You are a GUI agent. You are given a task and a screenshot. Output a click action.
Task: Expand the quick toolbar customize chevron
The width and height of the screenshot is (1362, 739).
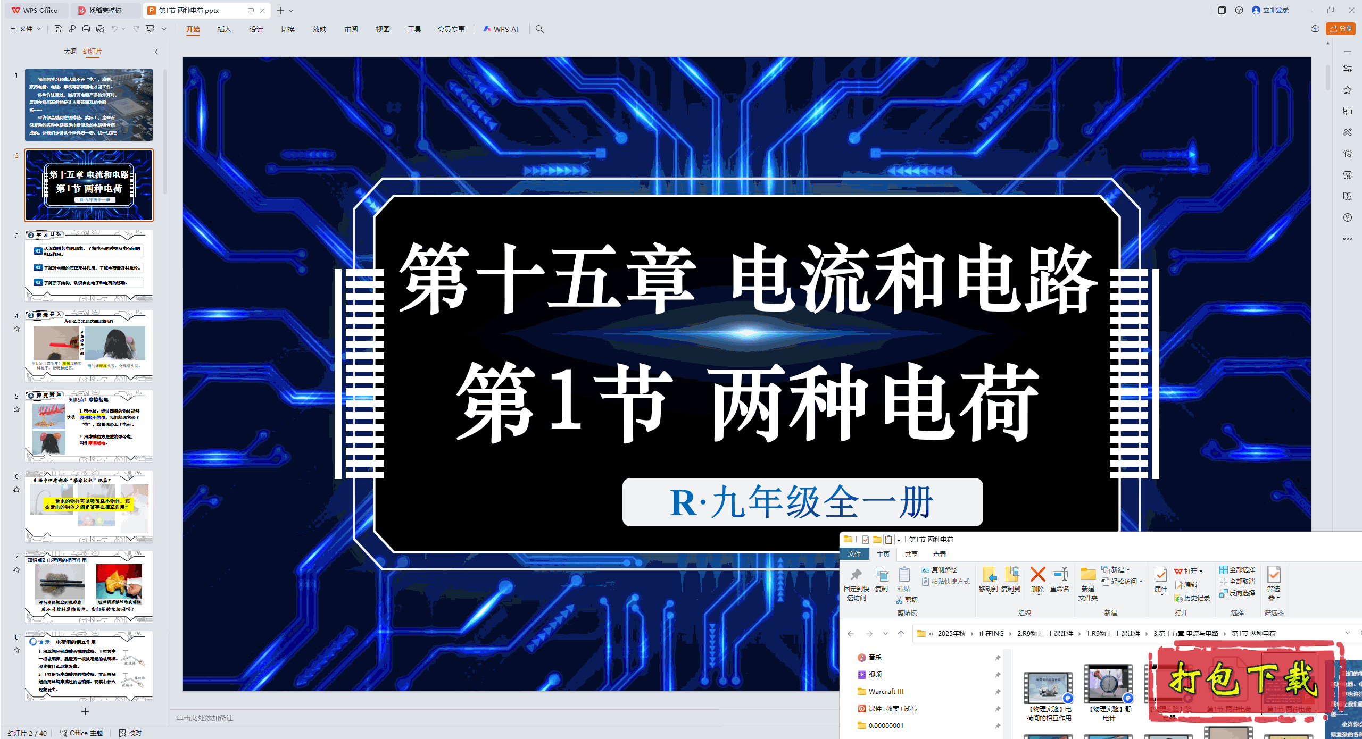point(164,29)
